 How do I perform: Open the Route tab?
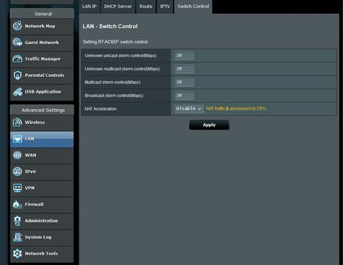tap(146, 6)
